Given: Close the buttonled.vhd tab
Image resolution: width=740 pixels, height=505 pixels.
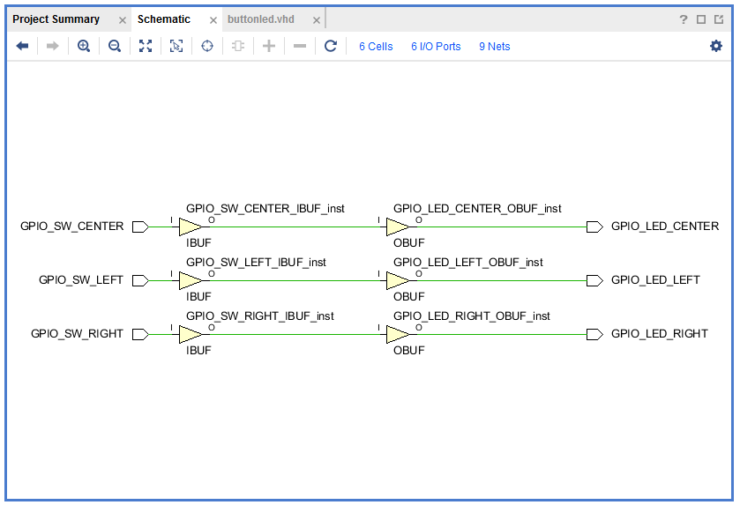Looking at the screenshot, I should point(317,20).
